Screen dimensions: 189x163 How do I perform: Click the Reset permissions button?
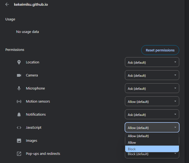(160, 50)
